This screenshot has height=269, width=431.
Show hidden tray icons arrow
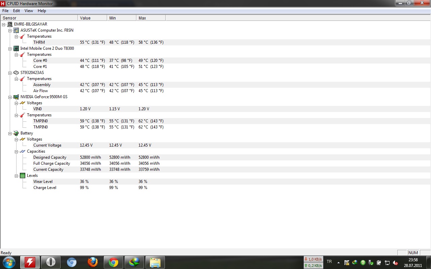pyautogui.click(x=338, y=263)
